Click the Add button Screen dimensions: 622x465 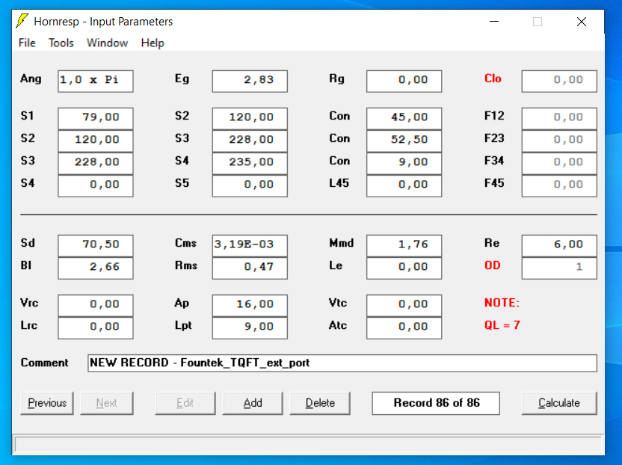tap(253, 403)
